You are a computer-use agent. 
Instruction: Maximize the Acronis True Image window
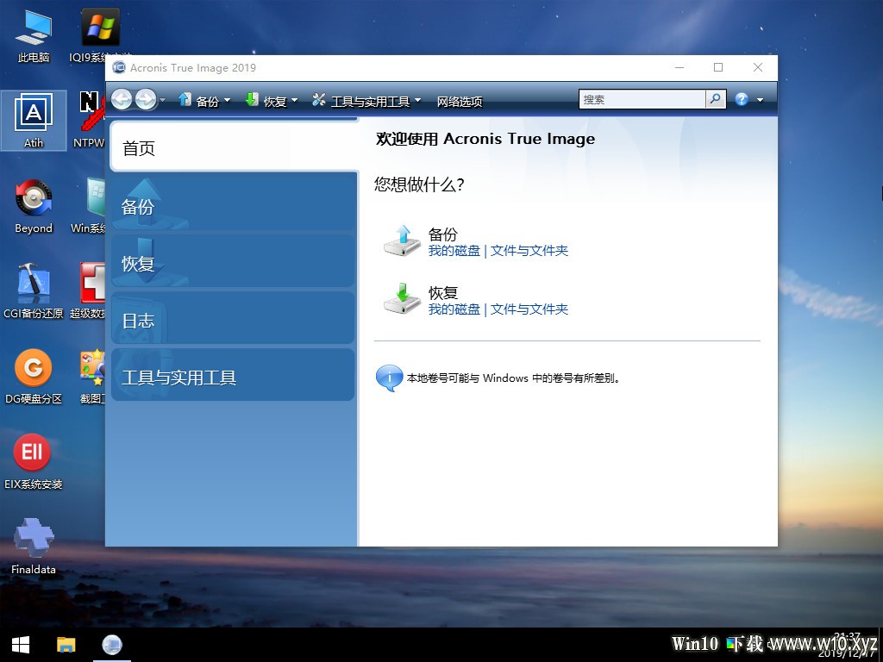point(718,67)
